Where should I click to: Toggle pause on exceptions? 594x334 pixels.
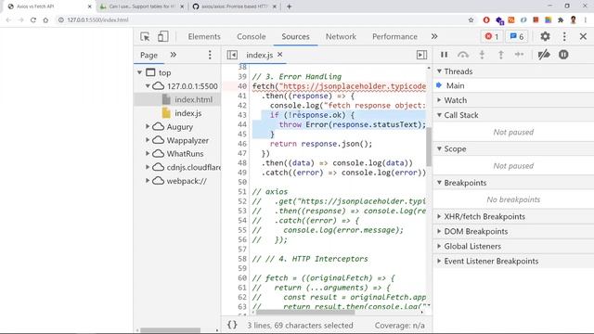click(563, 55)
